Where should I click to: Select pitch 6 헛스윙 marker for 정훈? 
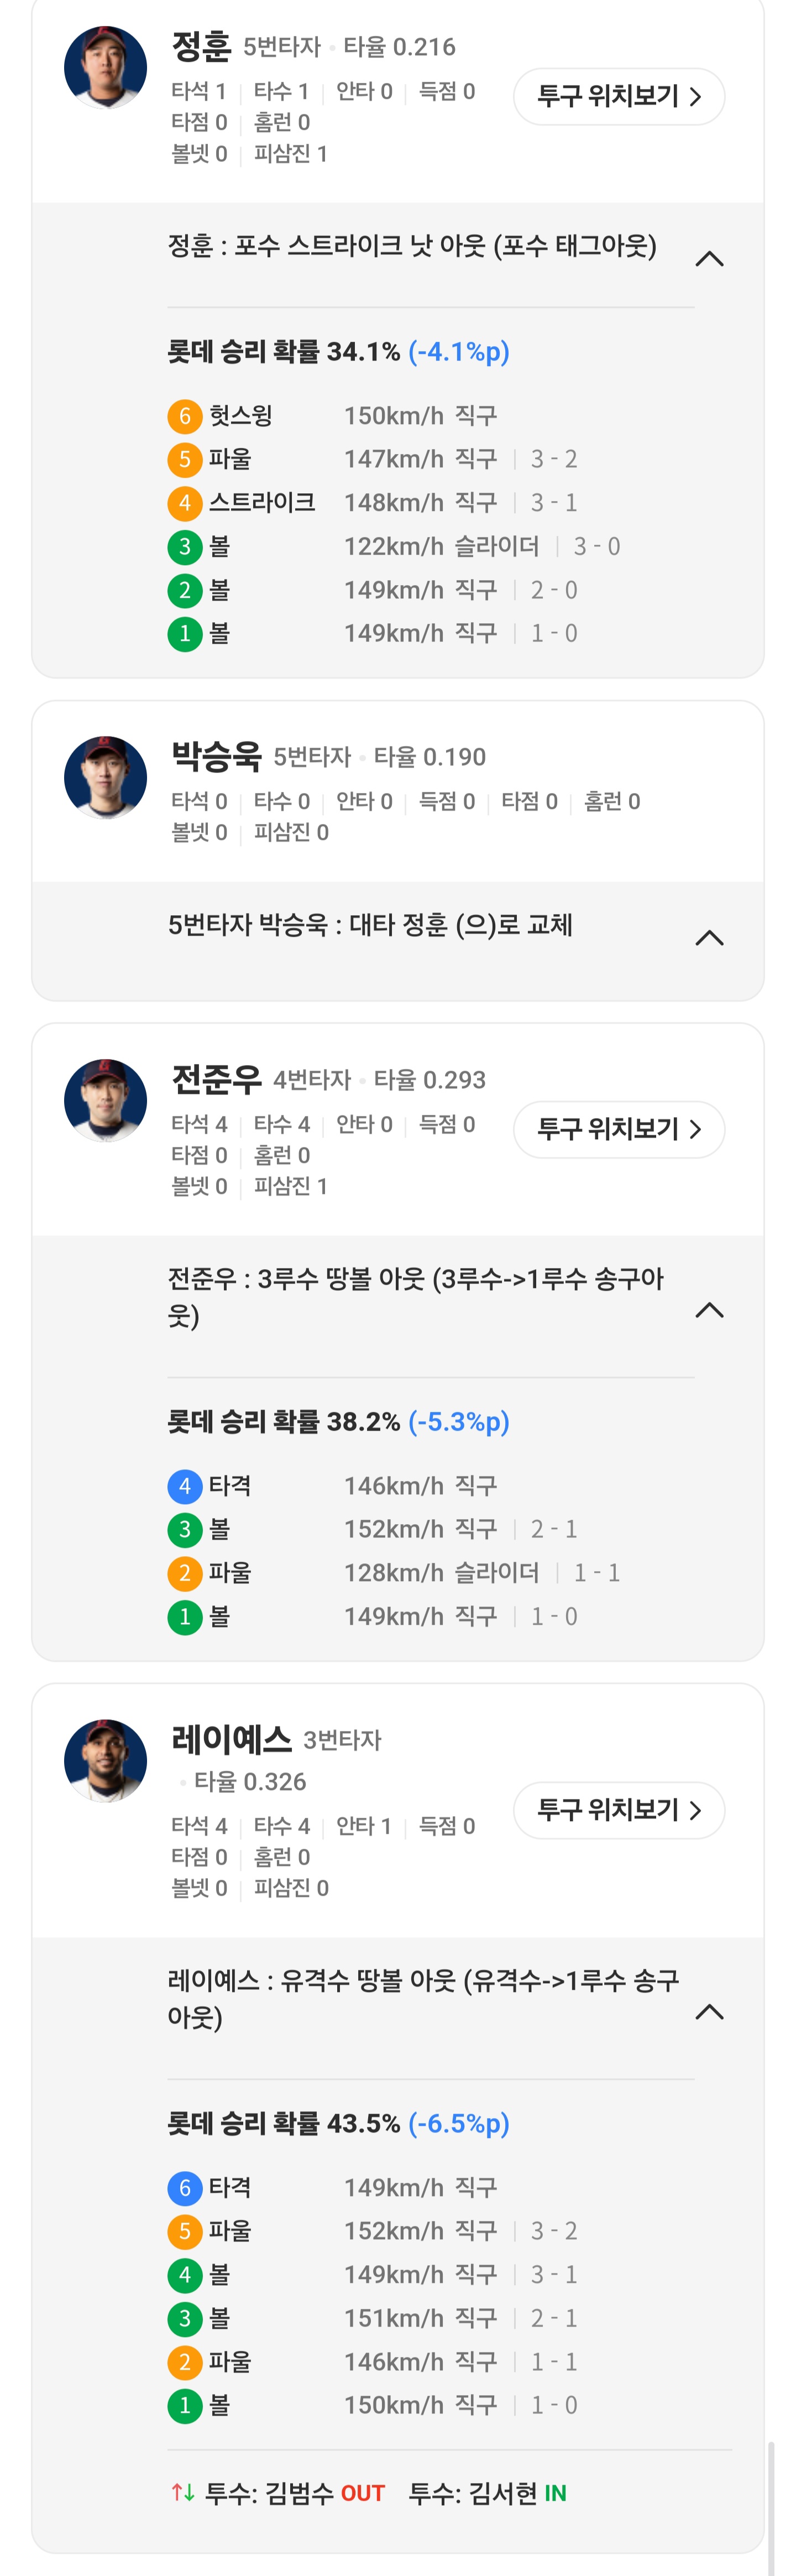click(184, 416)
